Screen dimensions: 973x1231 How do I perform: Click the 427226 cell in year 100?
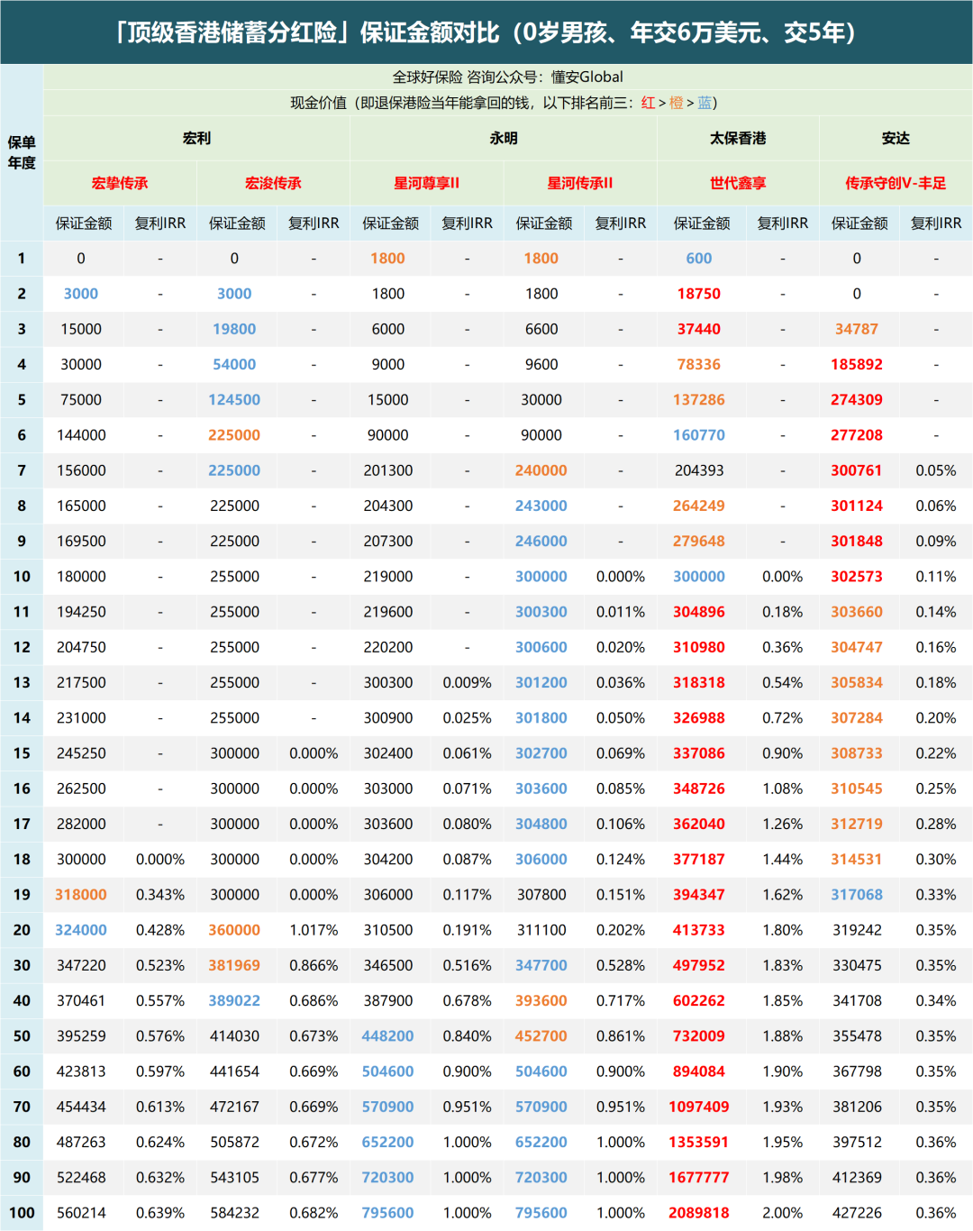pyautogui.click(x=857, y=1213)
